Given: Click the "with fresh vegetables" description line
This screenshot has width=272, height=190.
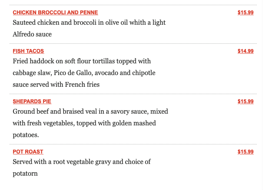Looking at the screenshot, I should pyautogui.click(x=84, y=123).
